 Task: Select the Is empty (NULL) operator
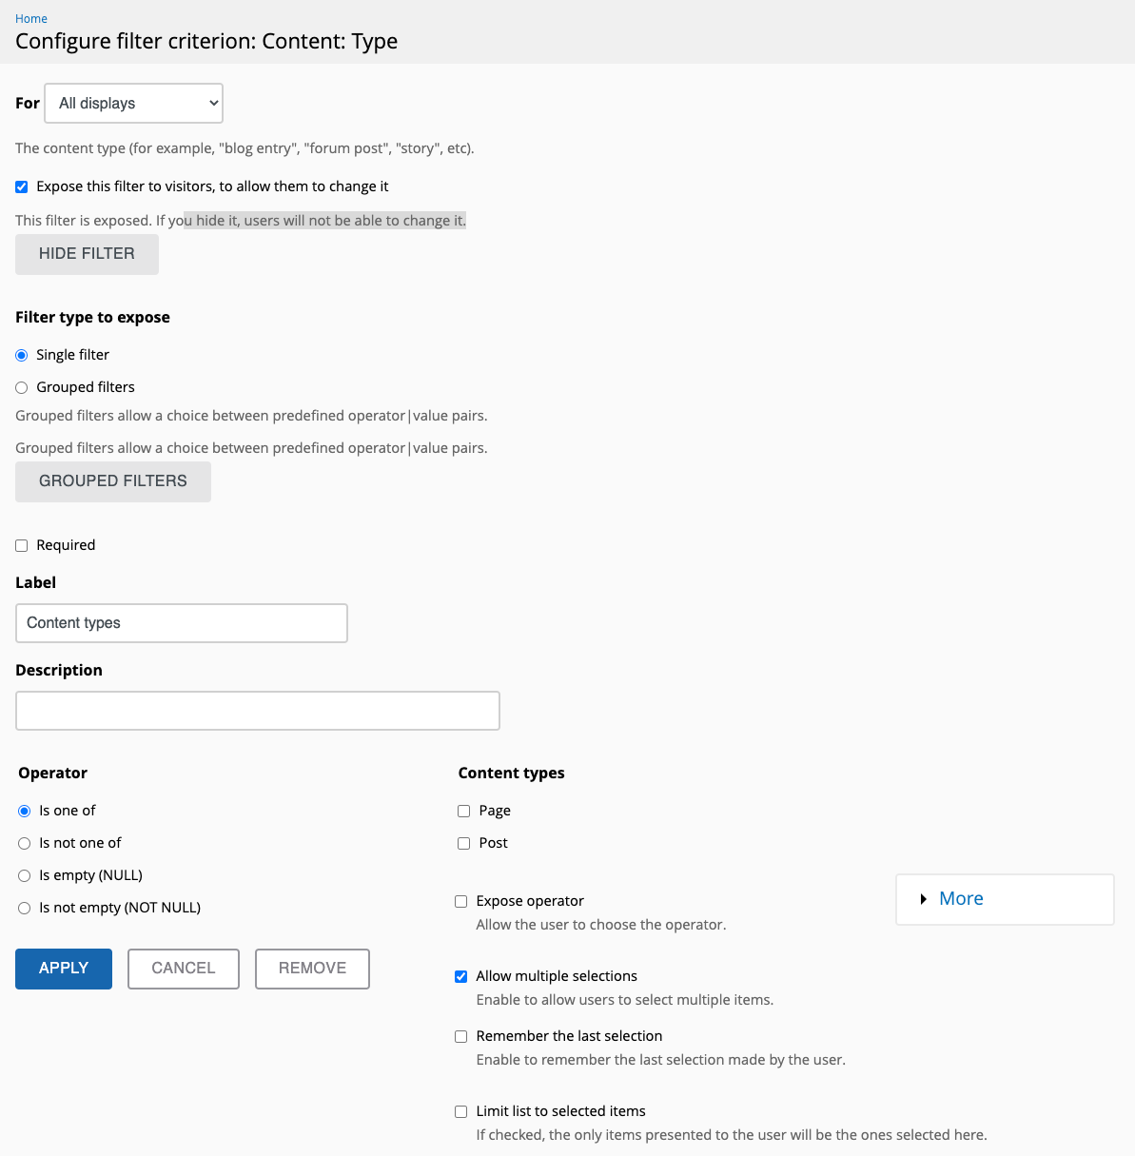coord(25,875)
